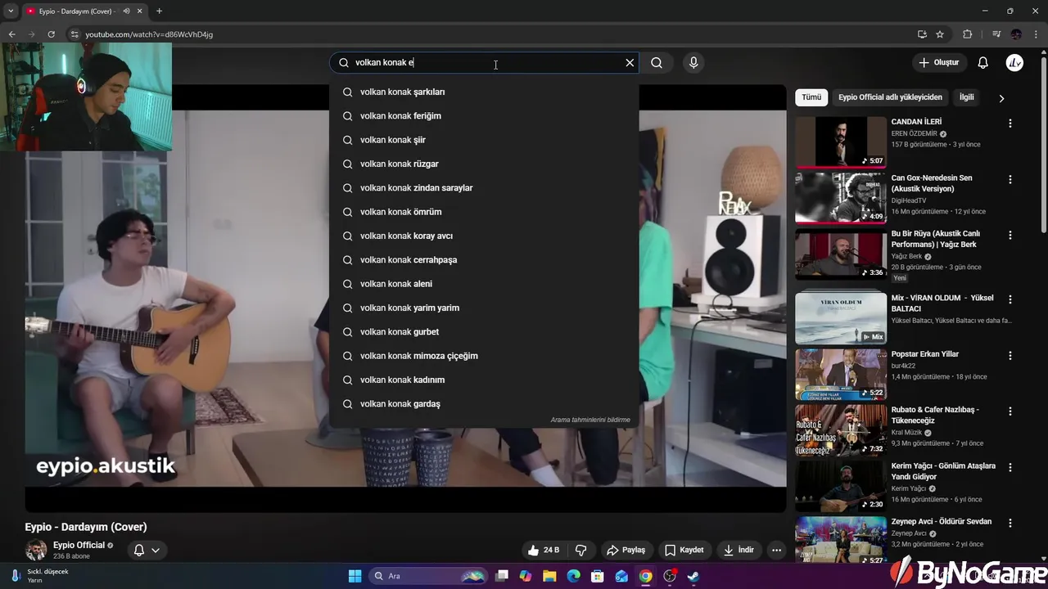Image resolution: width=1048 pixels, height=589 pixels.
Task: Select suggestion volkan konak şiir
Action: click(x=484, y=140)
